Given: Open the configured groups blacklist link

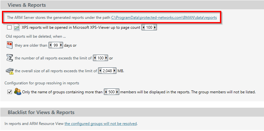Looking at the screenshot, I should pyautogui.click(x=101, y=124).
